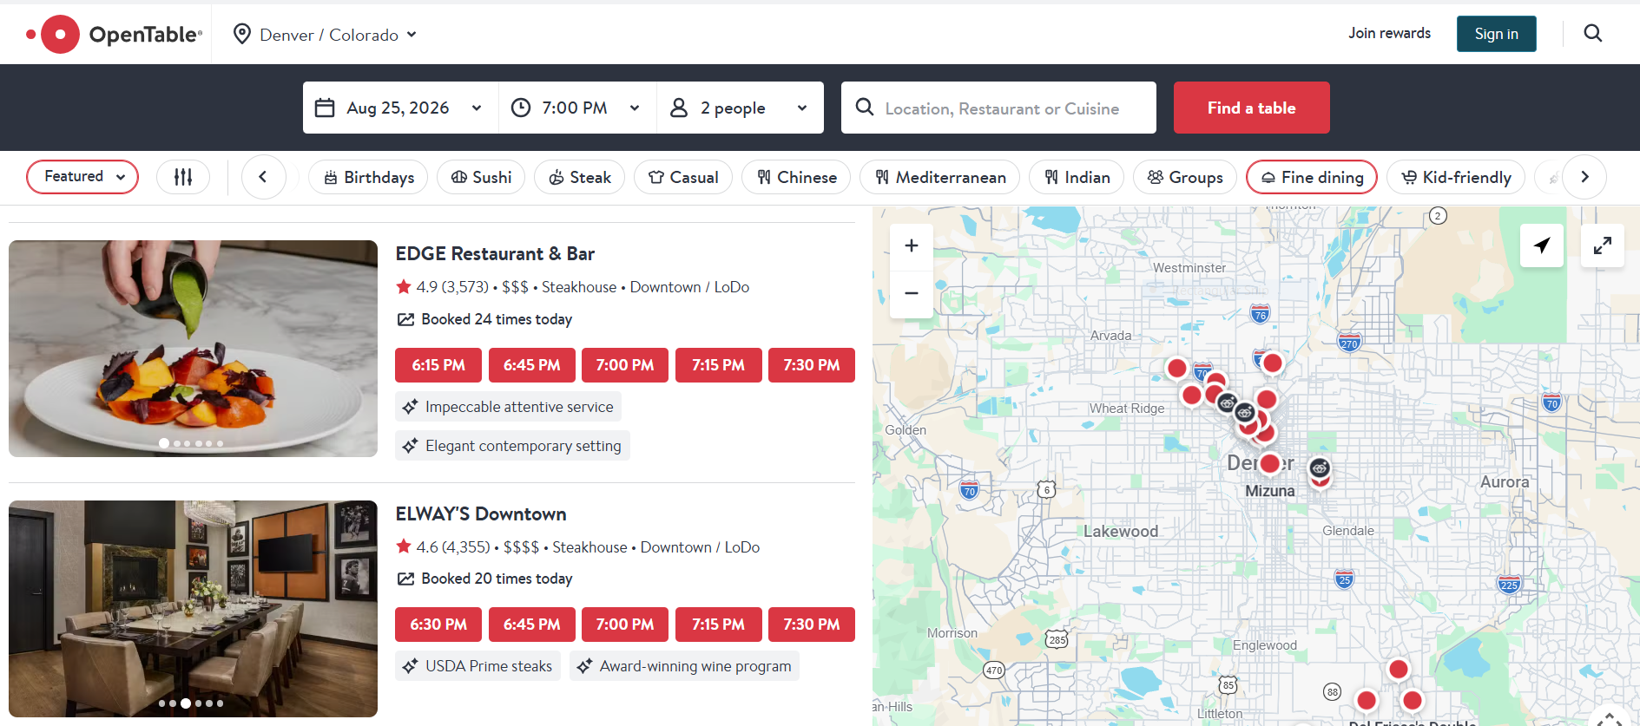Click the Award-winning wine program tag
This screenshot has height=726, width=1640.
coord(684,666)
